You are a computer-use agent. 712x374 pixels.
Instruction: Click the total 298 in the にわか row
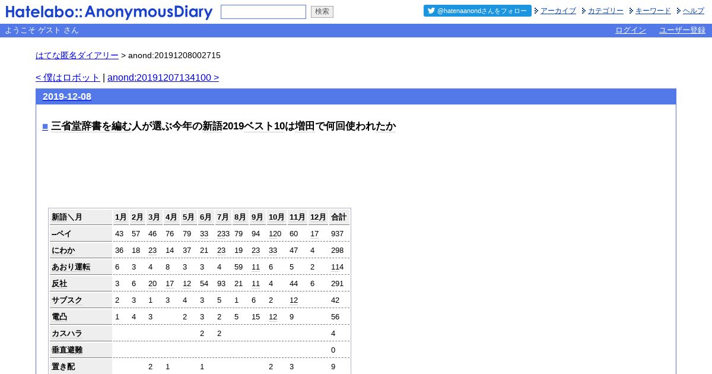338,251
